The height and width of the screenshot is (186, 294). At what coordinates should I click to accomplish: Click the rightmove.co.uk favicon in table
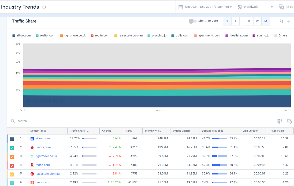pos(32,156)
